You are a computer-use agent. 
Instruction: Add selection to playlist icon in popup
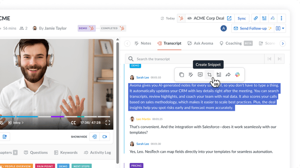219,75
